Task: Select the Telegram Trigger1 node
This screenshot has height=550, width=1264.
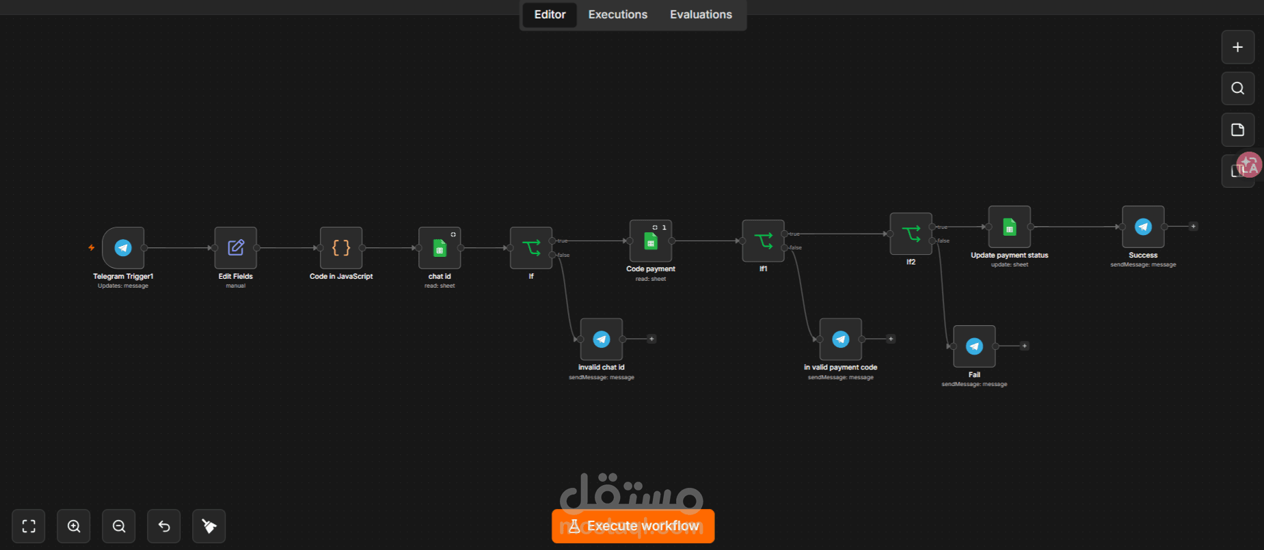Action: coord(123,247)
